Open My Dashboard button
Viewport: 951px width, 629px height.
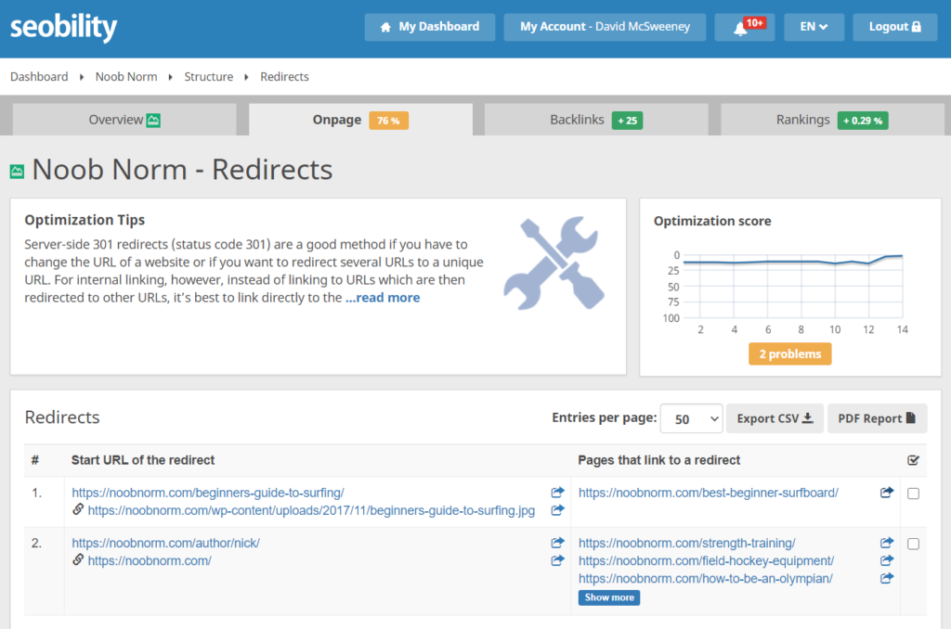pos(429,27)
